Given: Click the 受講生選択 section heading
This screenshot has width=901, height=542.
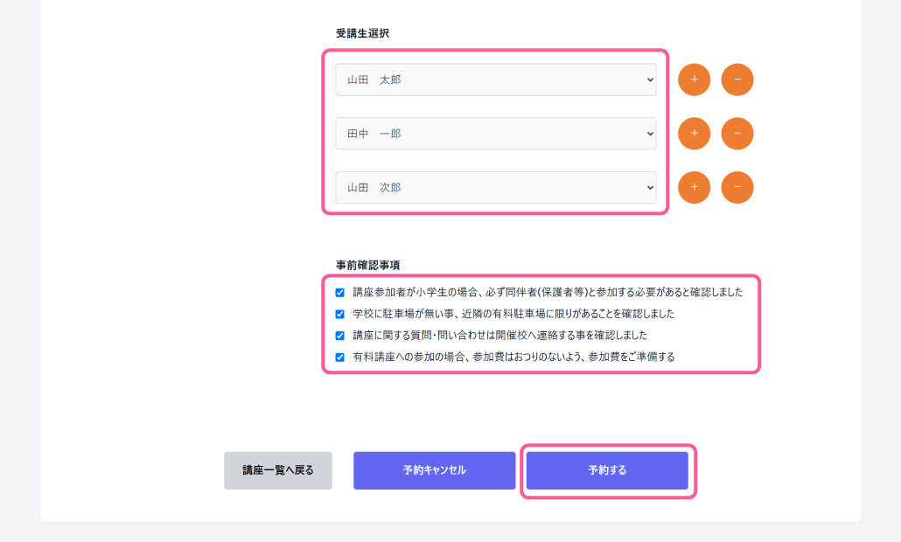Looking at the screenshot, I should point(362,33).
